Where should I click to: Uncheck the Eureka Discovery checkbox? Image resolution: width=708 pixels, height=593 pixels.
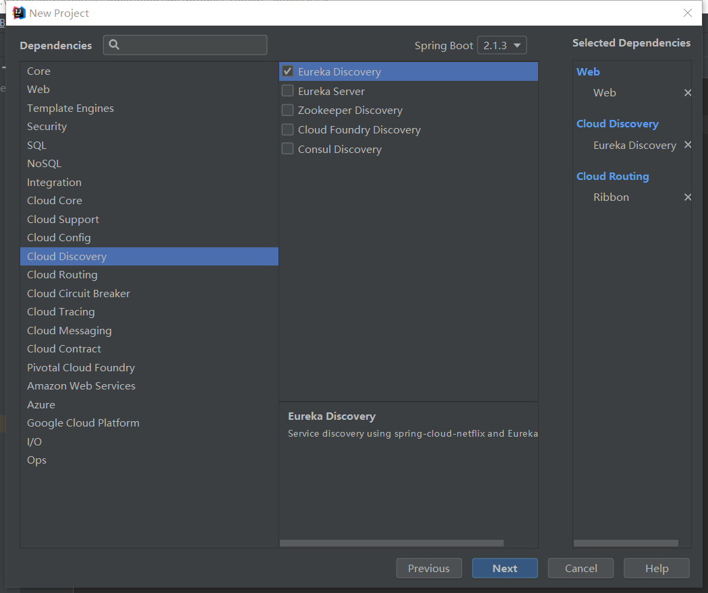[288, 71]
